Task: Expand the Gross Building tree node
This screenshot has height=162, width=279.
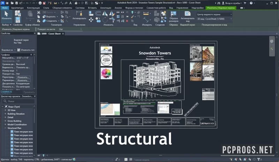Action: (x=5, y=121)
